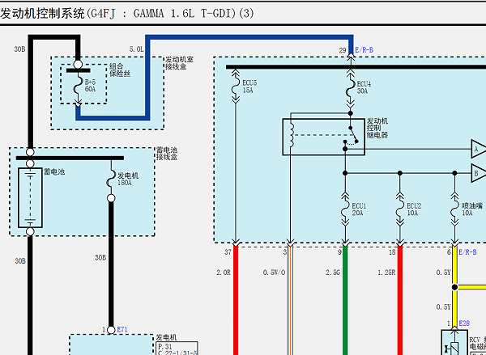Click the 30B label above the E71 wire
Viewport: 486px width, 355px height.
tap(100, 257)
